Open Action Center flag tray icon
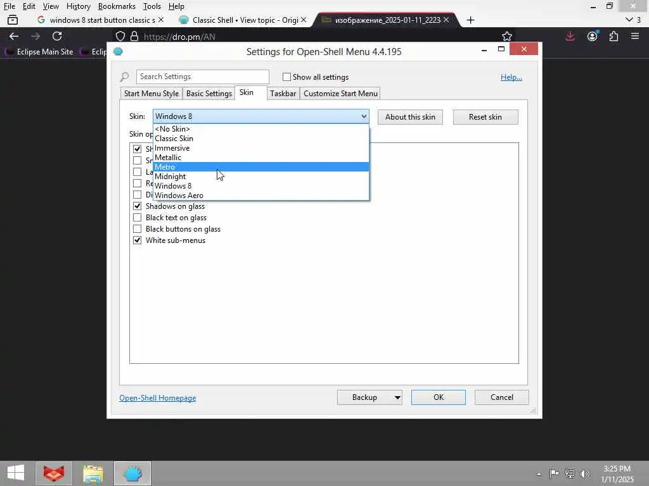The image size is (649, 486). [x=553, y=473]
